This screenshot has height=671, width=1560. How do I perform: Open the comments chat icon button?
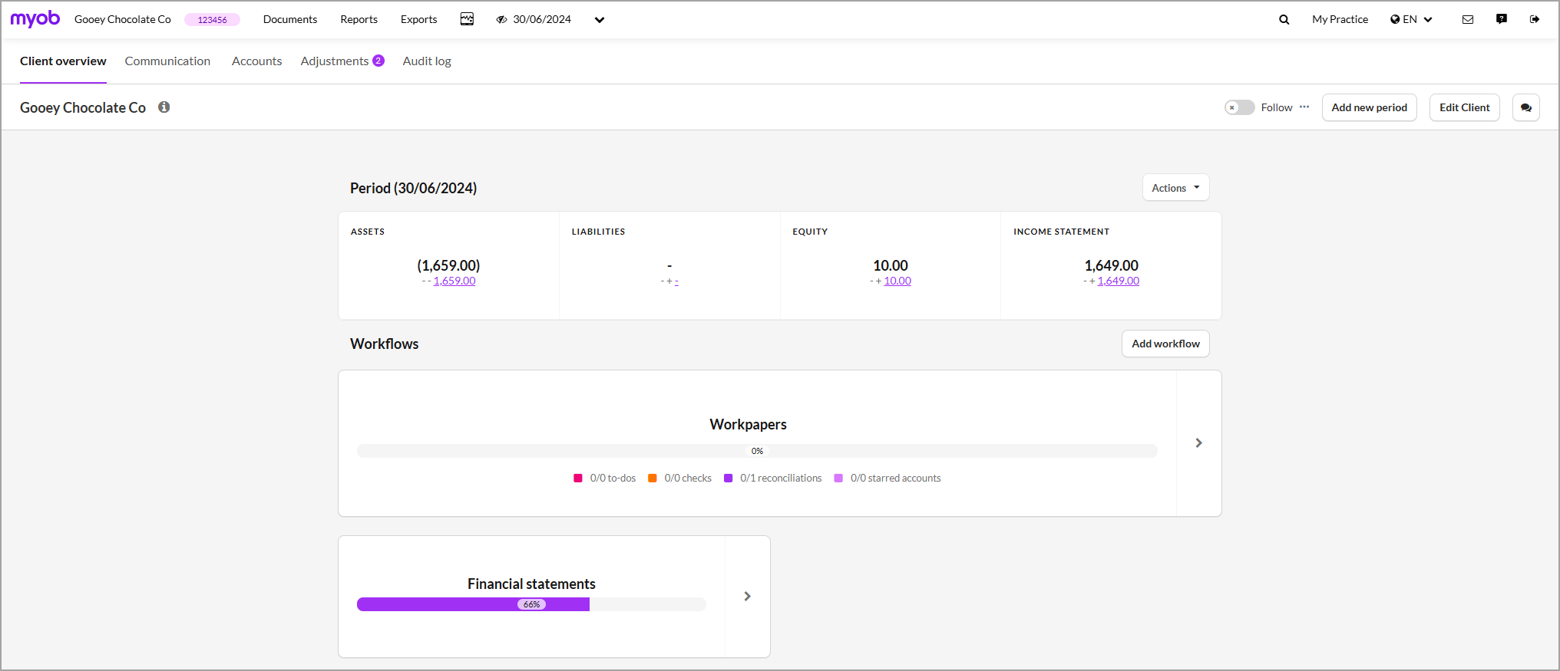coord(1525,108)
